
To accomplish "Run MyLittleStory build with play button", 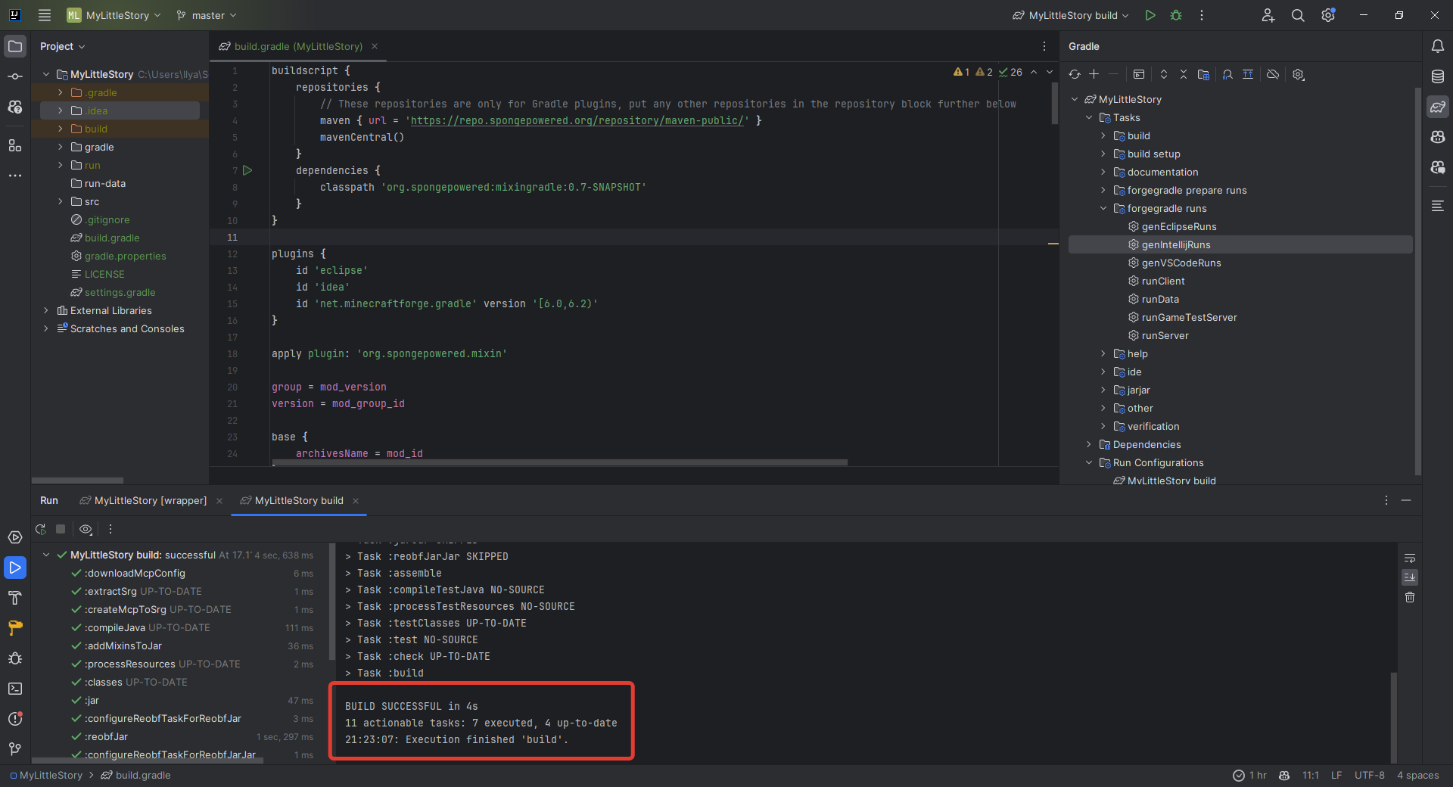I will [x=1150, y=15].
